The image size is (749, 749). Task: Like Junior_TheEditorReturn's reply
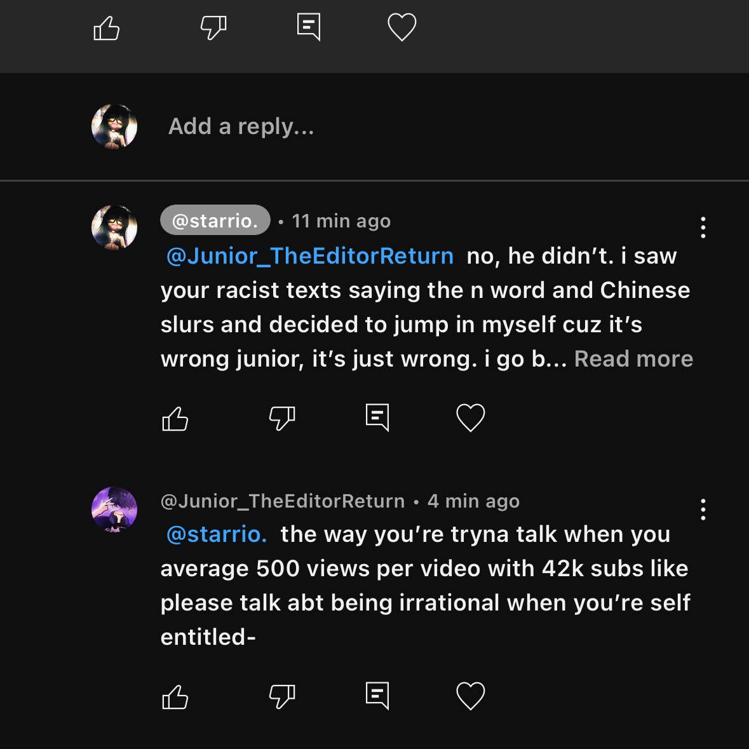(x=175, y=697)
